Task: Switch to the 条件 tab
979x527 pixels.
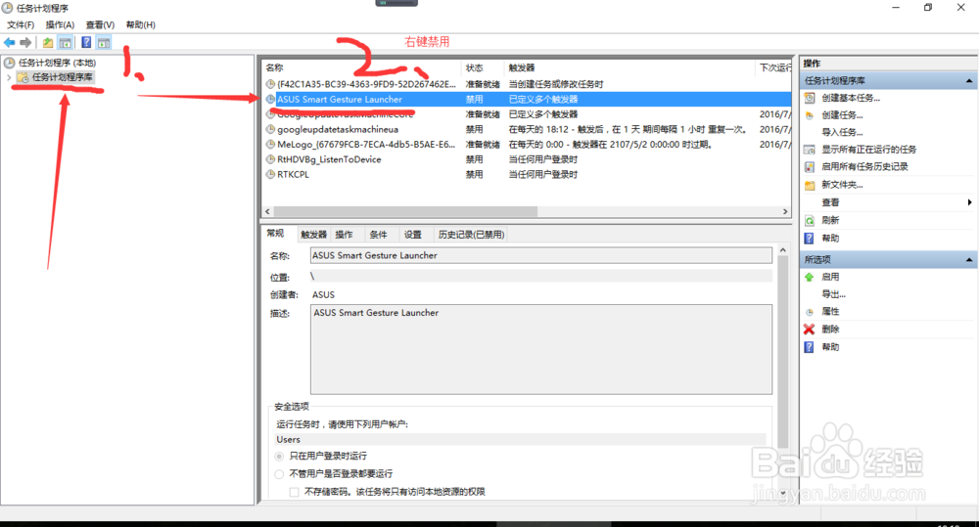Action: (378, 235)
